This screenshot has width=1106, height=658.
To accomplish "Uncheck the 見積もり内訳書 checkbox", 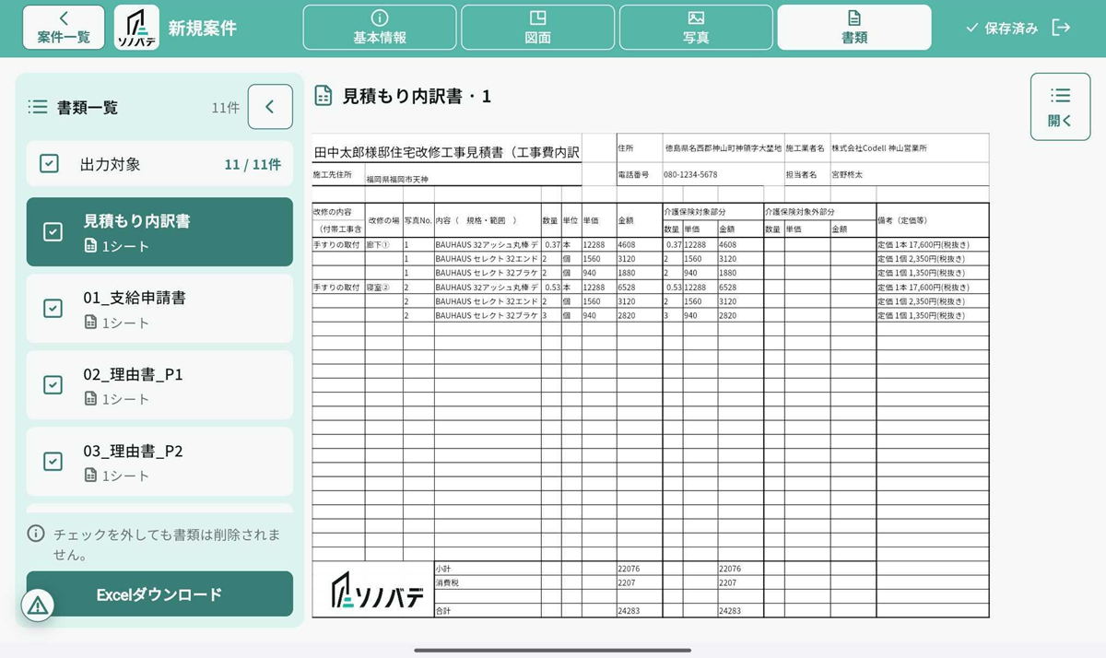I will click(53, 232).
